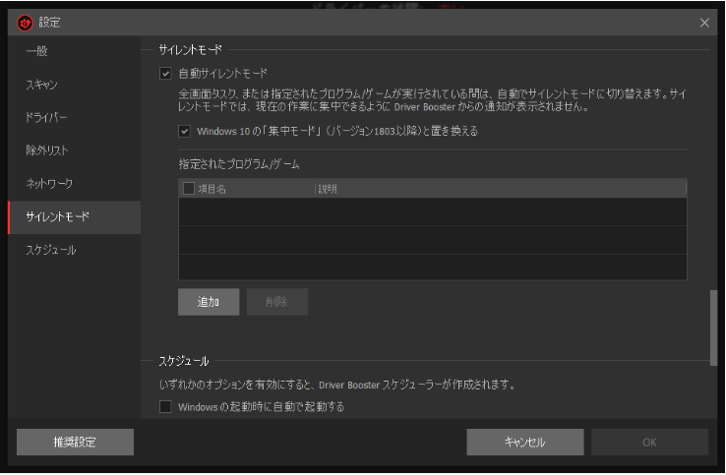Open the ドライバー settings section
726x475 pixels.
pyautogui.click(x=74, y=118)
